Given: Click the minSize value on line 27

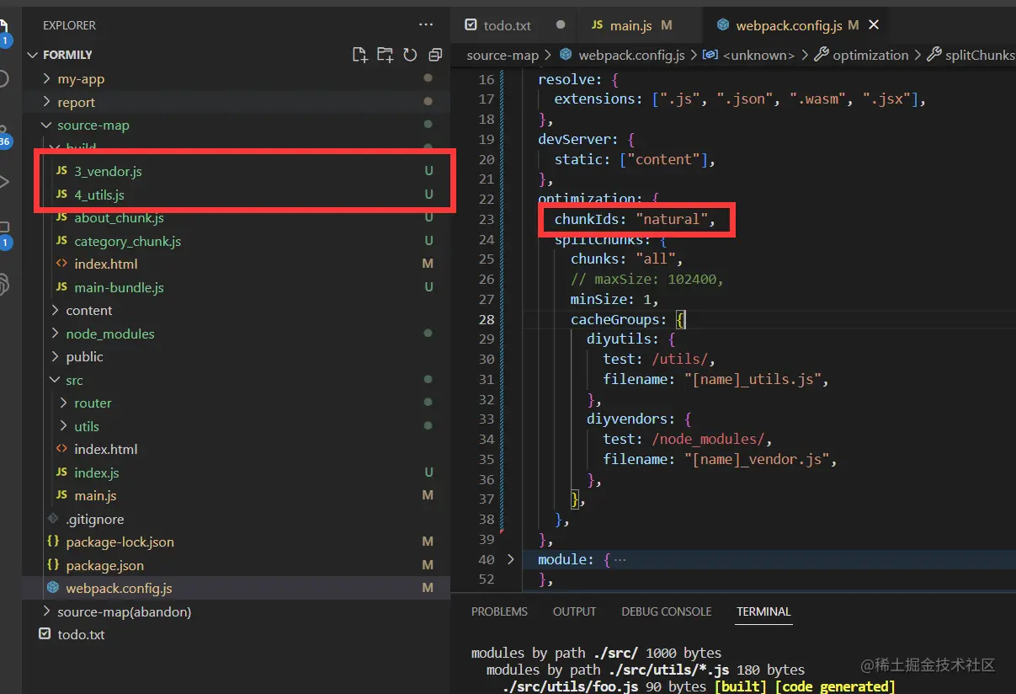Looking at the screenshot, I should pos(646,299).
